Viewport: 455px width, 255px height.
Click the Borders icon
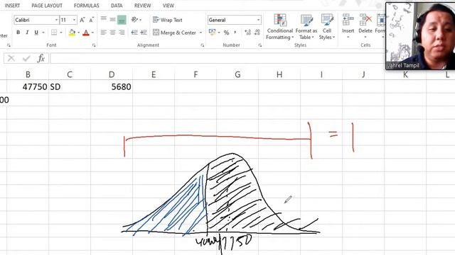pyautogui.click(x=54, y=33)
